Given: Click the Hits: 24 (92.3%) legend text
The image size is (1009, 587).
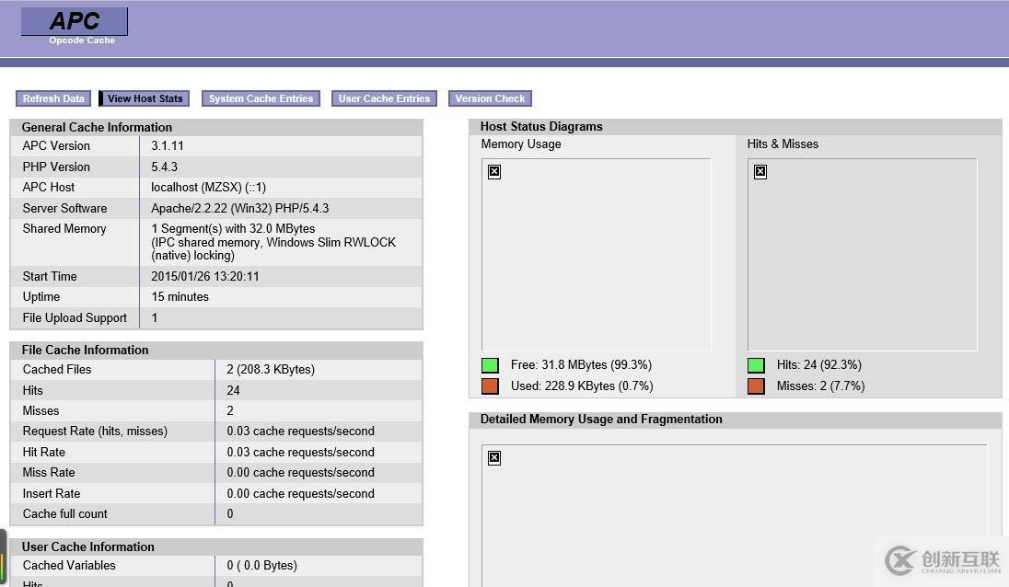Looking at the screenshot, I should (818, 365).
